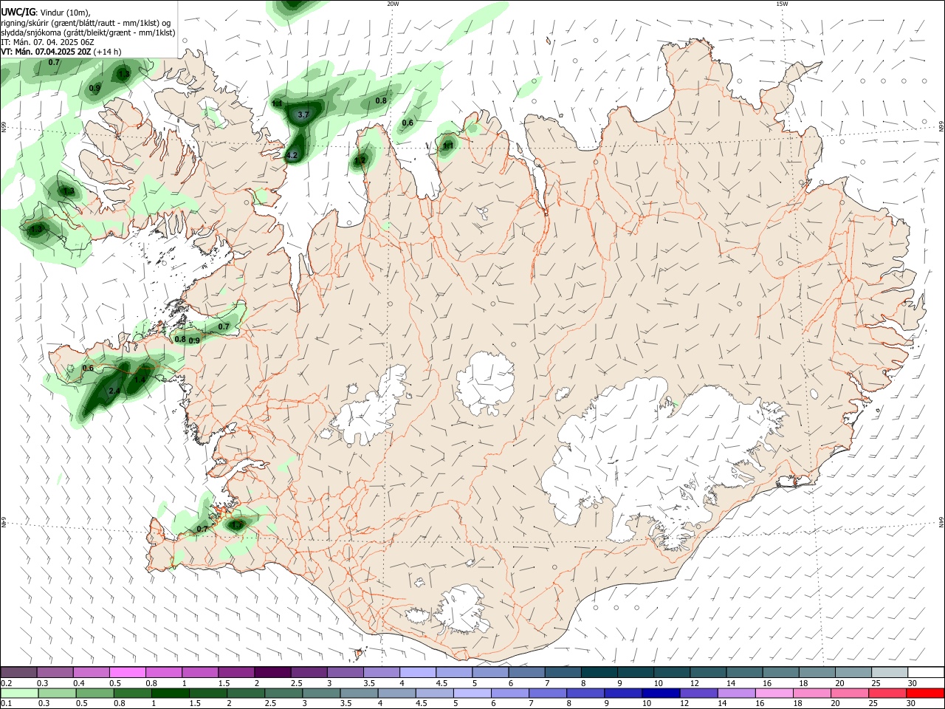Click the bottom row swatch labeled 5

click(x=472, y=693)
